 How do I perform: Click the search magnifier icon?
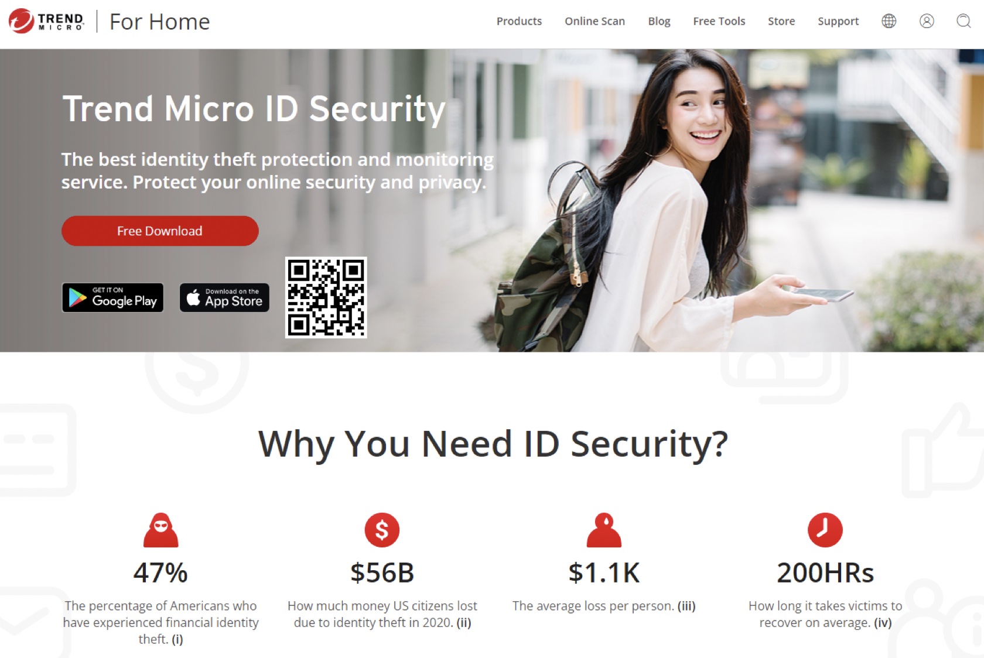(x=963, y=21)
